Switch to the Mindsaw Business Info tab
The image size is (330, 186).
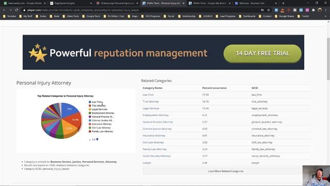point(254,3)
